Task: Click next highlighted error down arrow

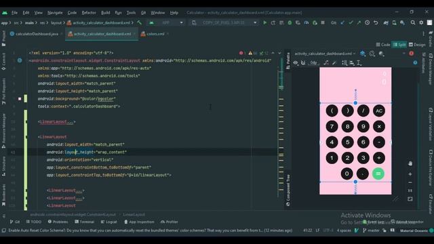Action: 279,53
